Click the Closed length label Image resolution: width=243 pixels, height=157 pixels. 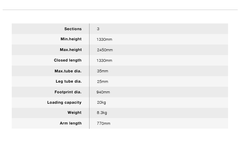68,60
